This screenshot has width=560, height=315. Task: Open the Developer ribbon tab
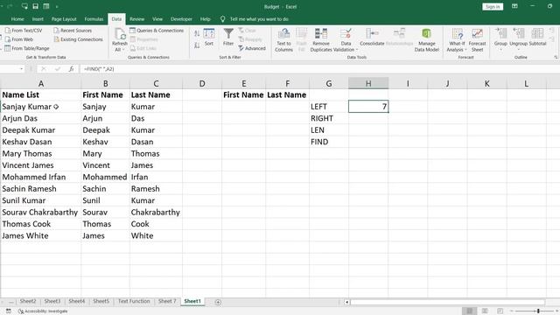[x=181, y=19]
